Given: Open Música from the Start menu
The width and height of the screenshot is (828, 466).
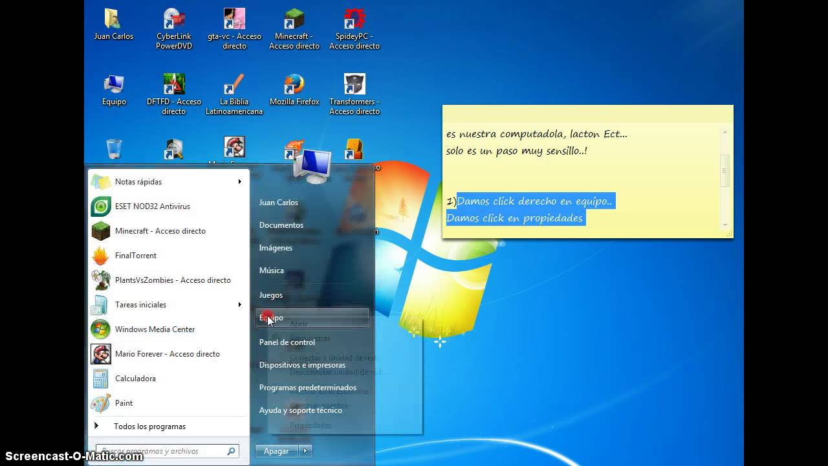Looking at the screenshot, I should (x=272, y=271).
